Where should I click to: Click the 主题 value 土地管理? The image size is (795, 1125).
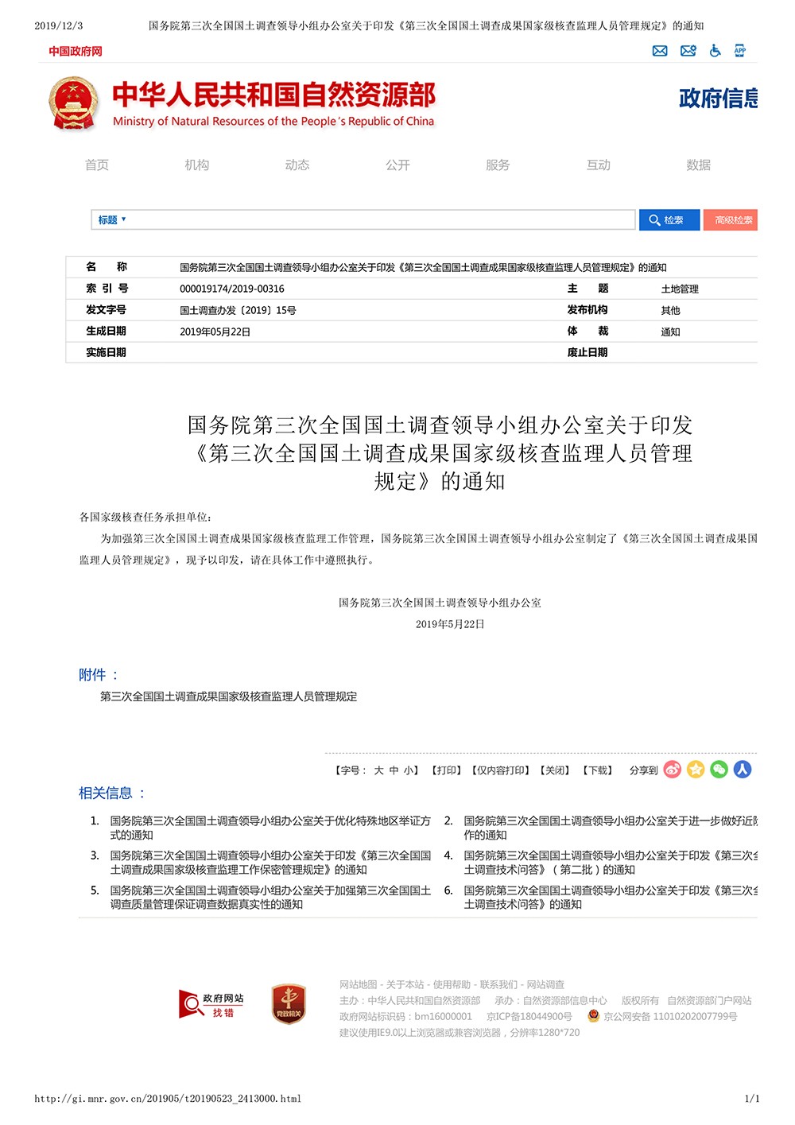pyautogui.click(x=680, y=289)
